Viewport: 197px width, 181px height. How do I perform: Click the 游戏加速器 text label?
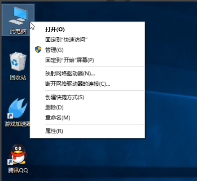(x=17, y=124)
